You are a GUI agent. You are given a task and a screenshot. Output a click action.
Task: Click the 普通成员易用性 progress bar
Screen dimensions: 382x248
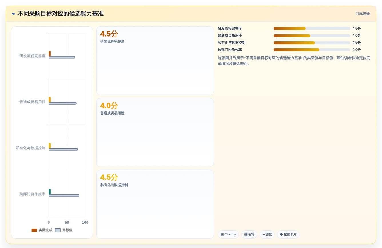(x=312, y=36)
